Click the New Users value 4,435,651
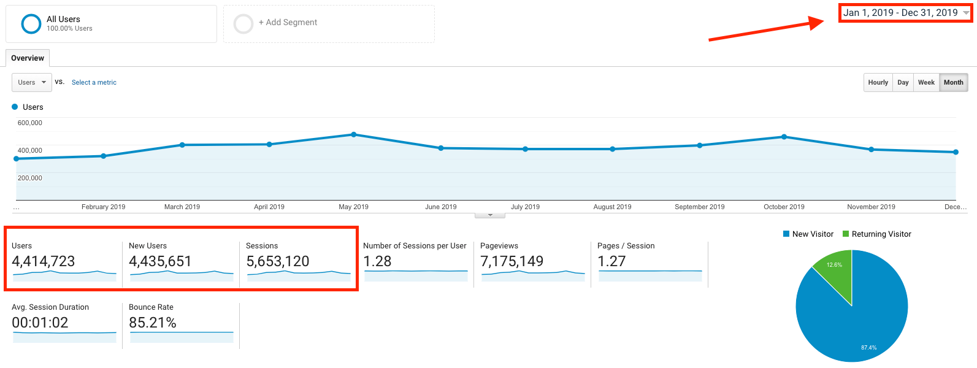977x368 pixels. [x=160, y=261]
